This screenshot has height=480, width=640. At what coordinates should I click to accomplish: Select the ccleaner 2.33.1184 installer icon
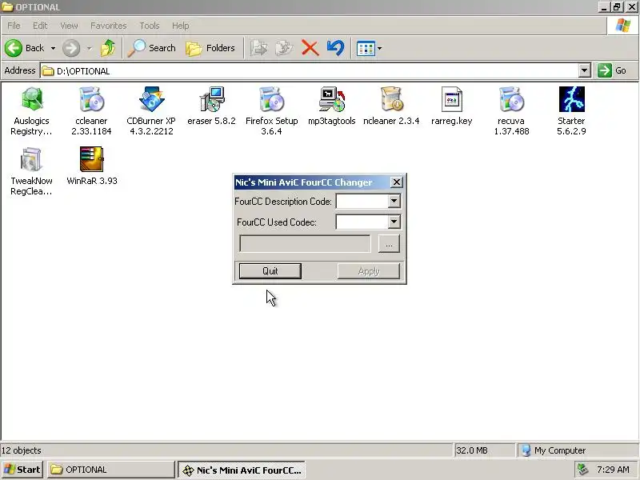91,99
